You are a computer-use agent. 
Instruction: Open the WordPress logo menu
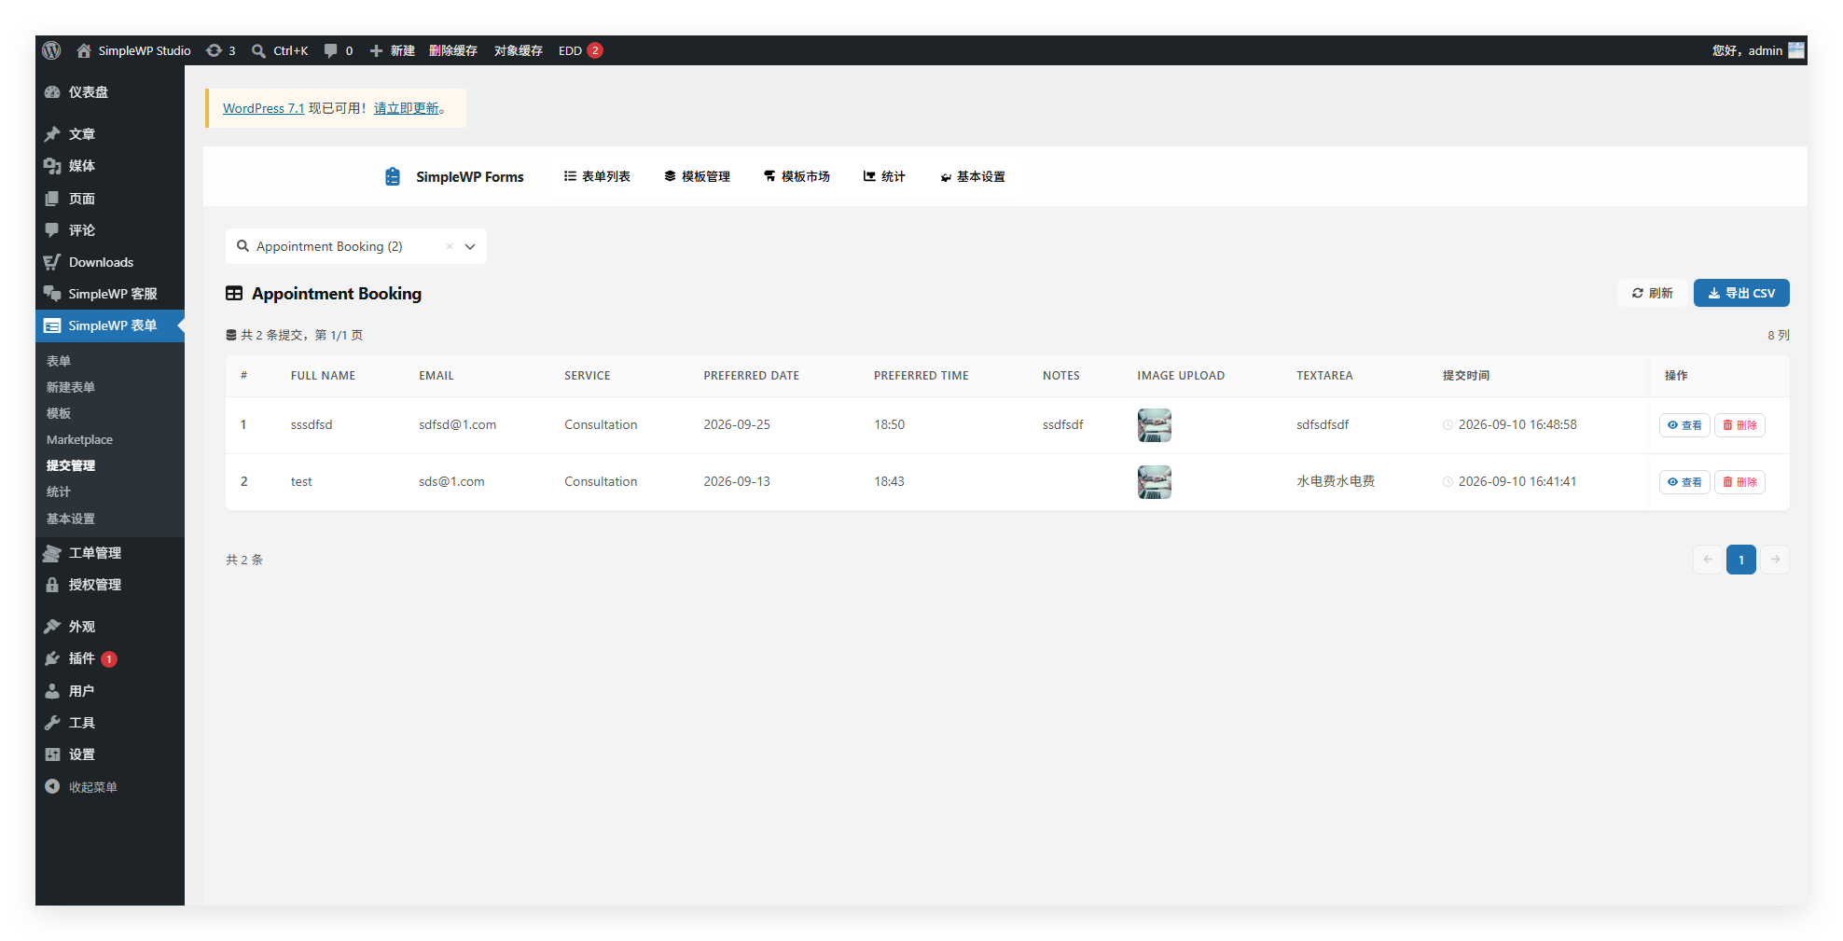[x=51, y=50]
